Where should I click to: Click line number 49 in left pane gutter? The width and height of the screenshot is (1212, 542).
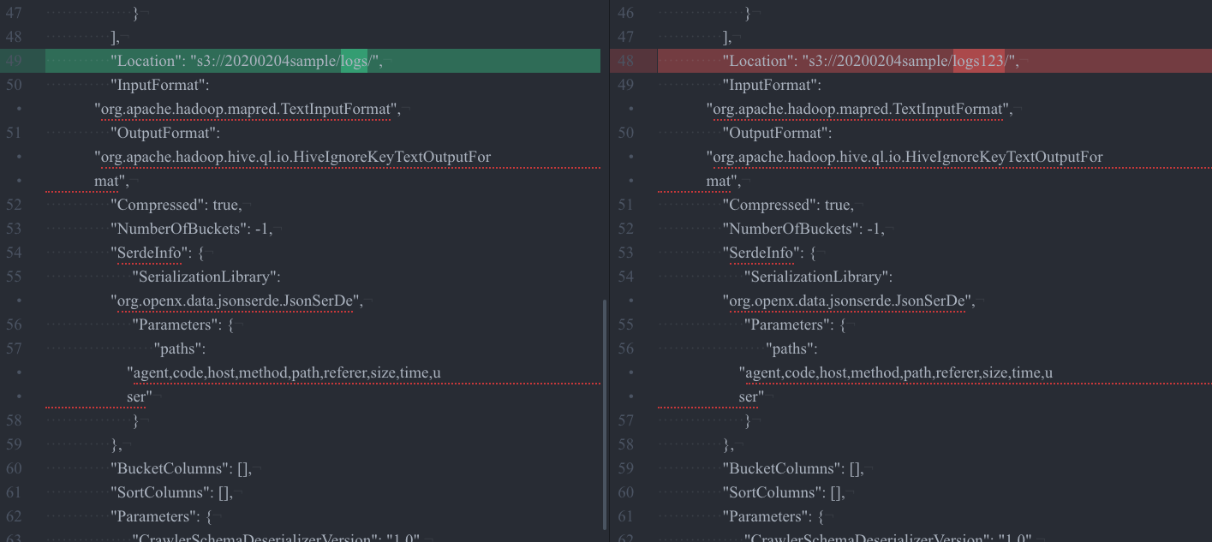pyautogui.click(x=15, y=61)
